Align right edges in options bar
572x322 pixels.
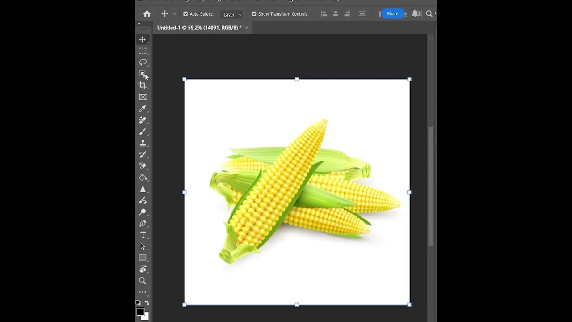[x=347, y=14]
